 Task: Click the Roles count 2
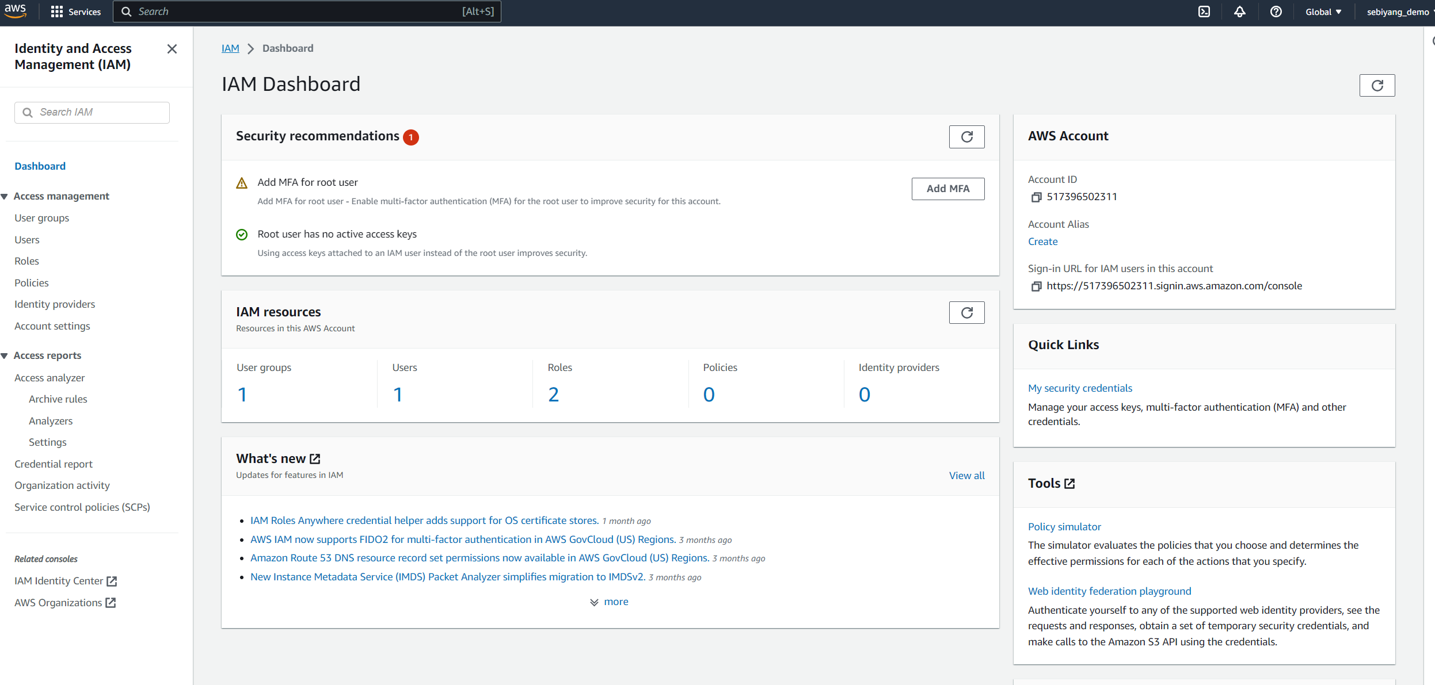tap(553, 395)
